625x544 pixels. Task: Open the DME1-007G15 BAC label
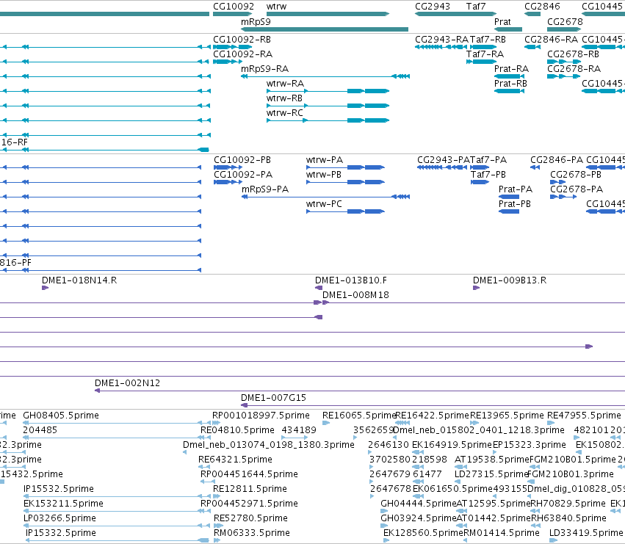point(273,398)
